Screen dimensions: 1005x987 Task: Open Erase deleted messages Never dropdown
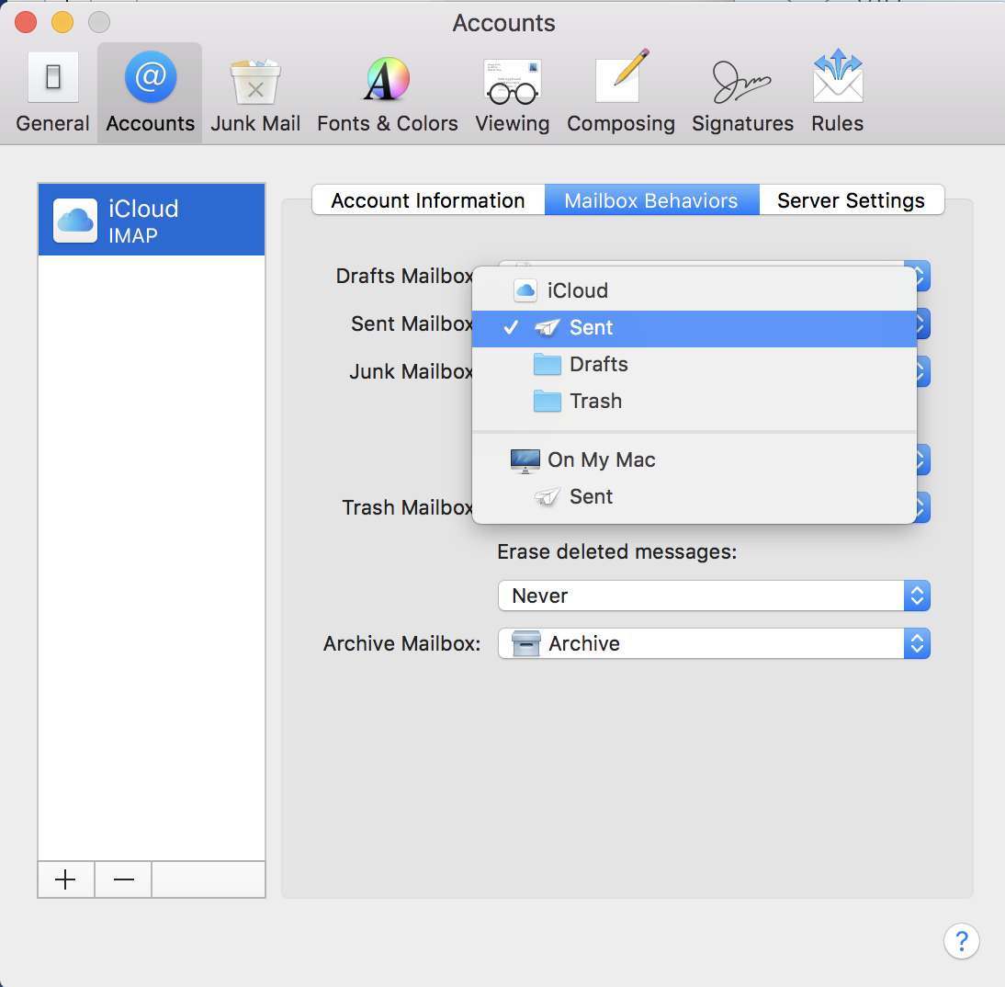point(714,596)
